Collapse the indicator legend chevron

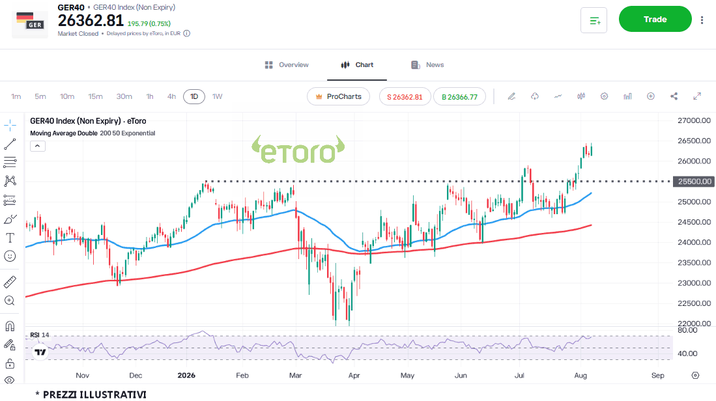[x=37, y=146]
